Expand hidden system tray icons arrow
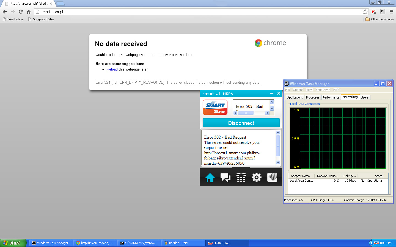This screenshot has height=247, width=396. tap(371, 243)
